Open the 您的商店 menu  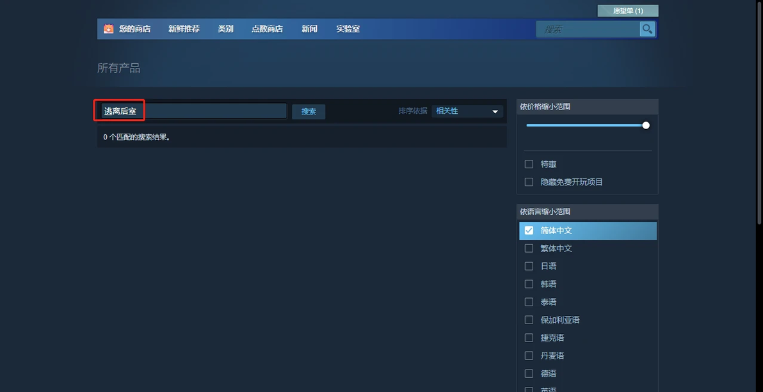pyautogui.click(x=135, y=29)
